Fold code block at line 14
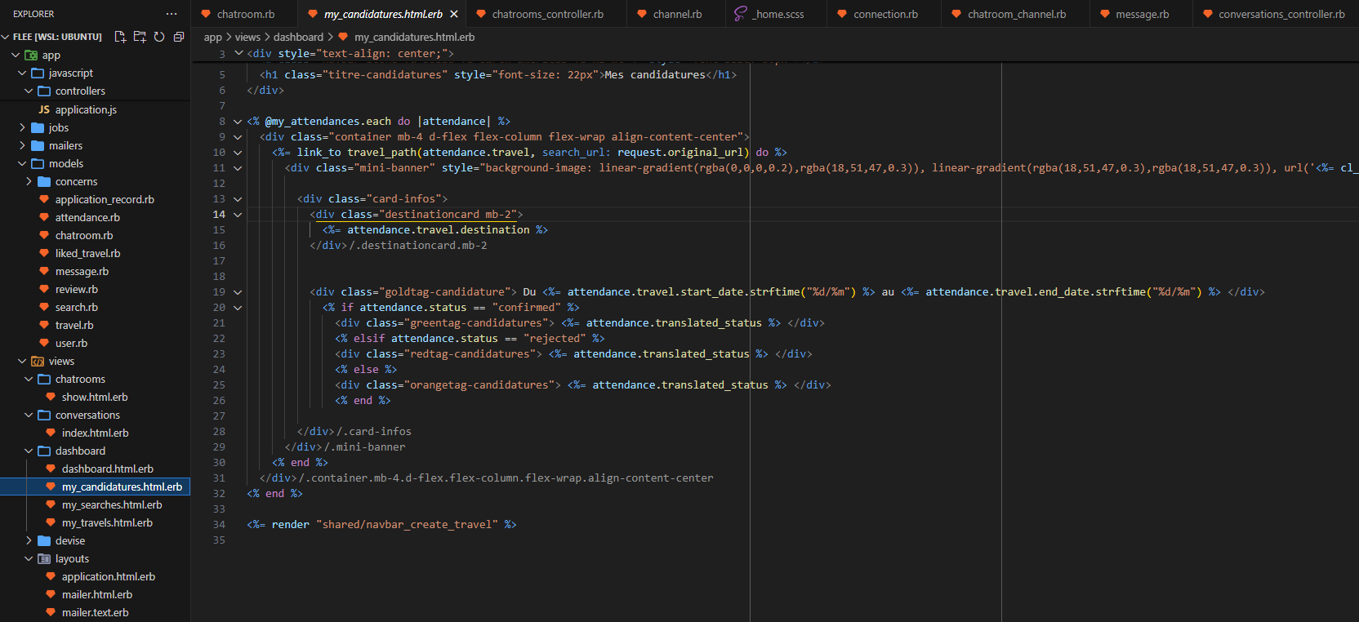 (238, 215)
